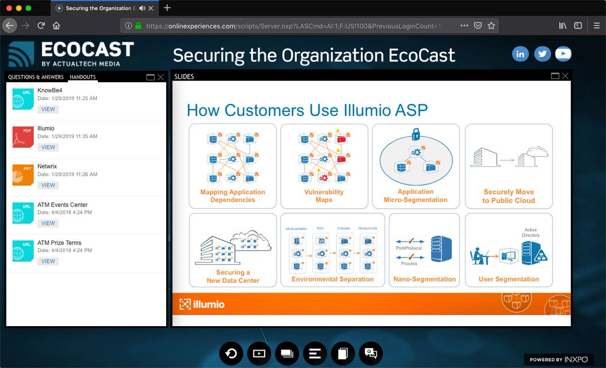Reload the current page

tap(41, 25)
